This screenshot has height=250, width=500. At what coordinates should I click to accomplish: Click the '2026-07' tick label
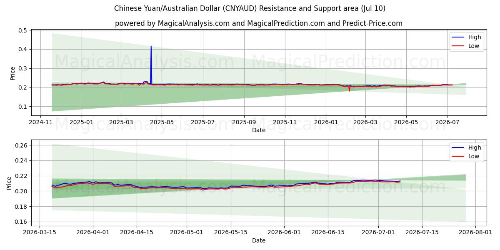pos(447,122)
